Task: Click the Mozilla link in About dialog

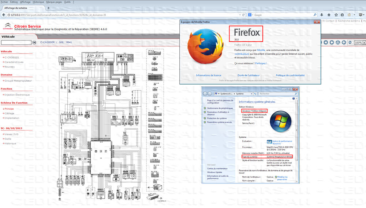Action: (x=261, y=50)
